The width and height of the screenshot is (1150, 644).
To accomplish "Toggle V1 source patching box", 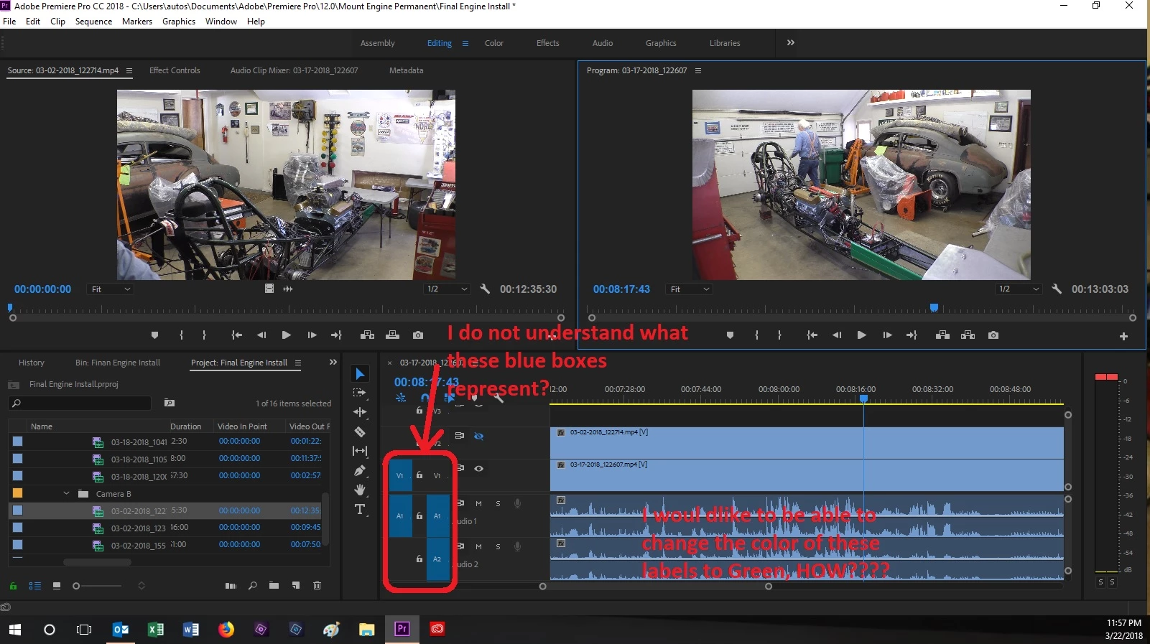I will tap(400, 475).
